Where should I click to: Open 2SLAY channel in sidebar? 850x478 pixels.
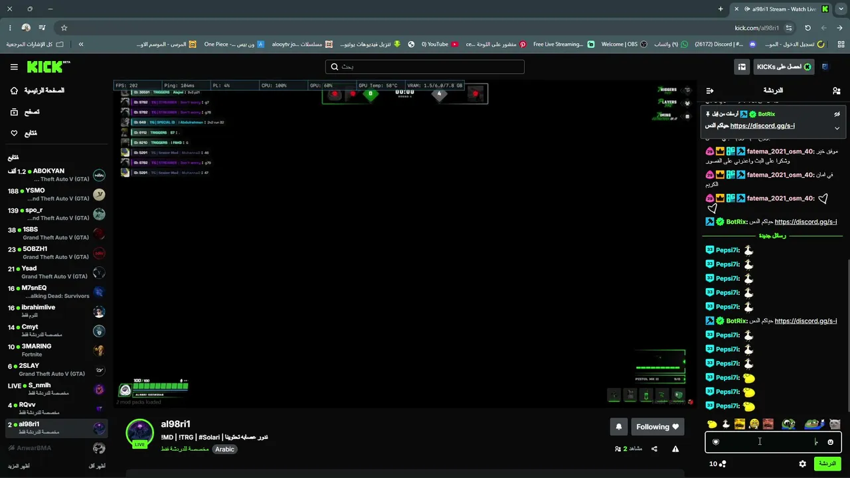pos(56,370)
